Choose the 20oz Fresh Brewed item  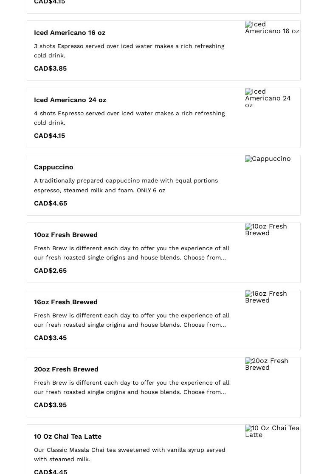coord(66,369)
